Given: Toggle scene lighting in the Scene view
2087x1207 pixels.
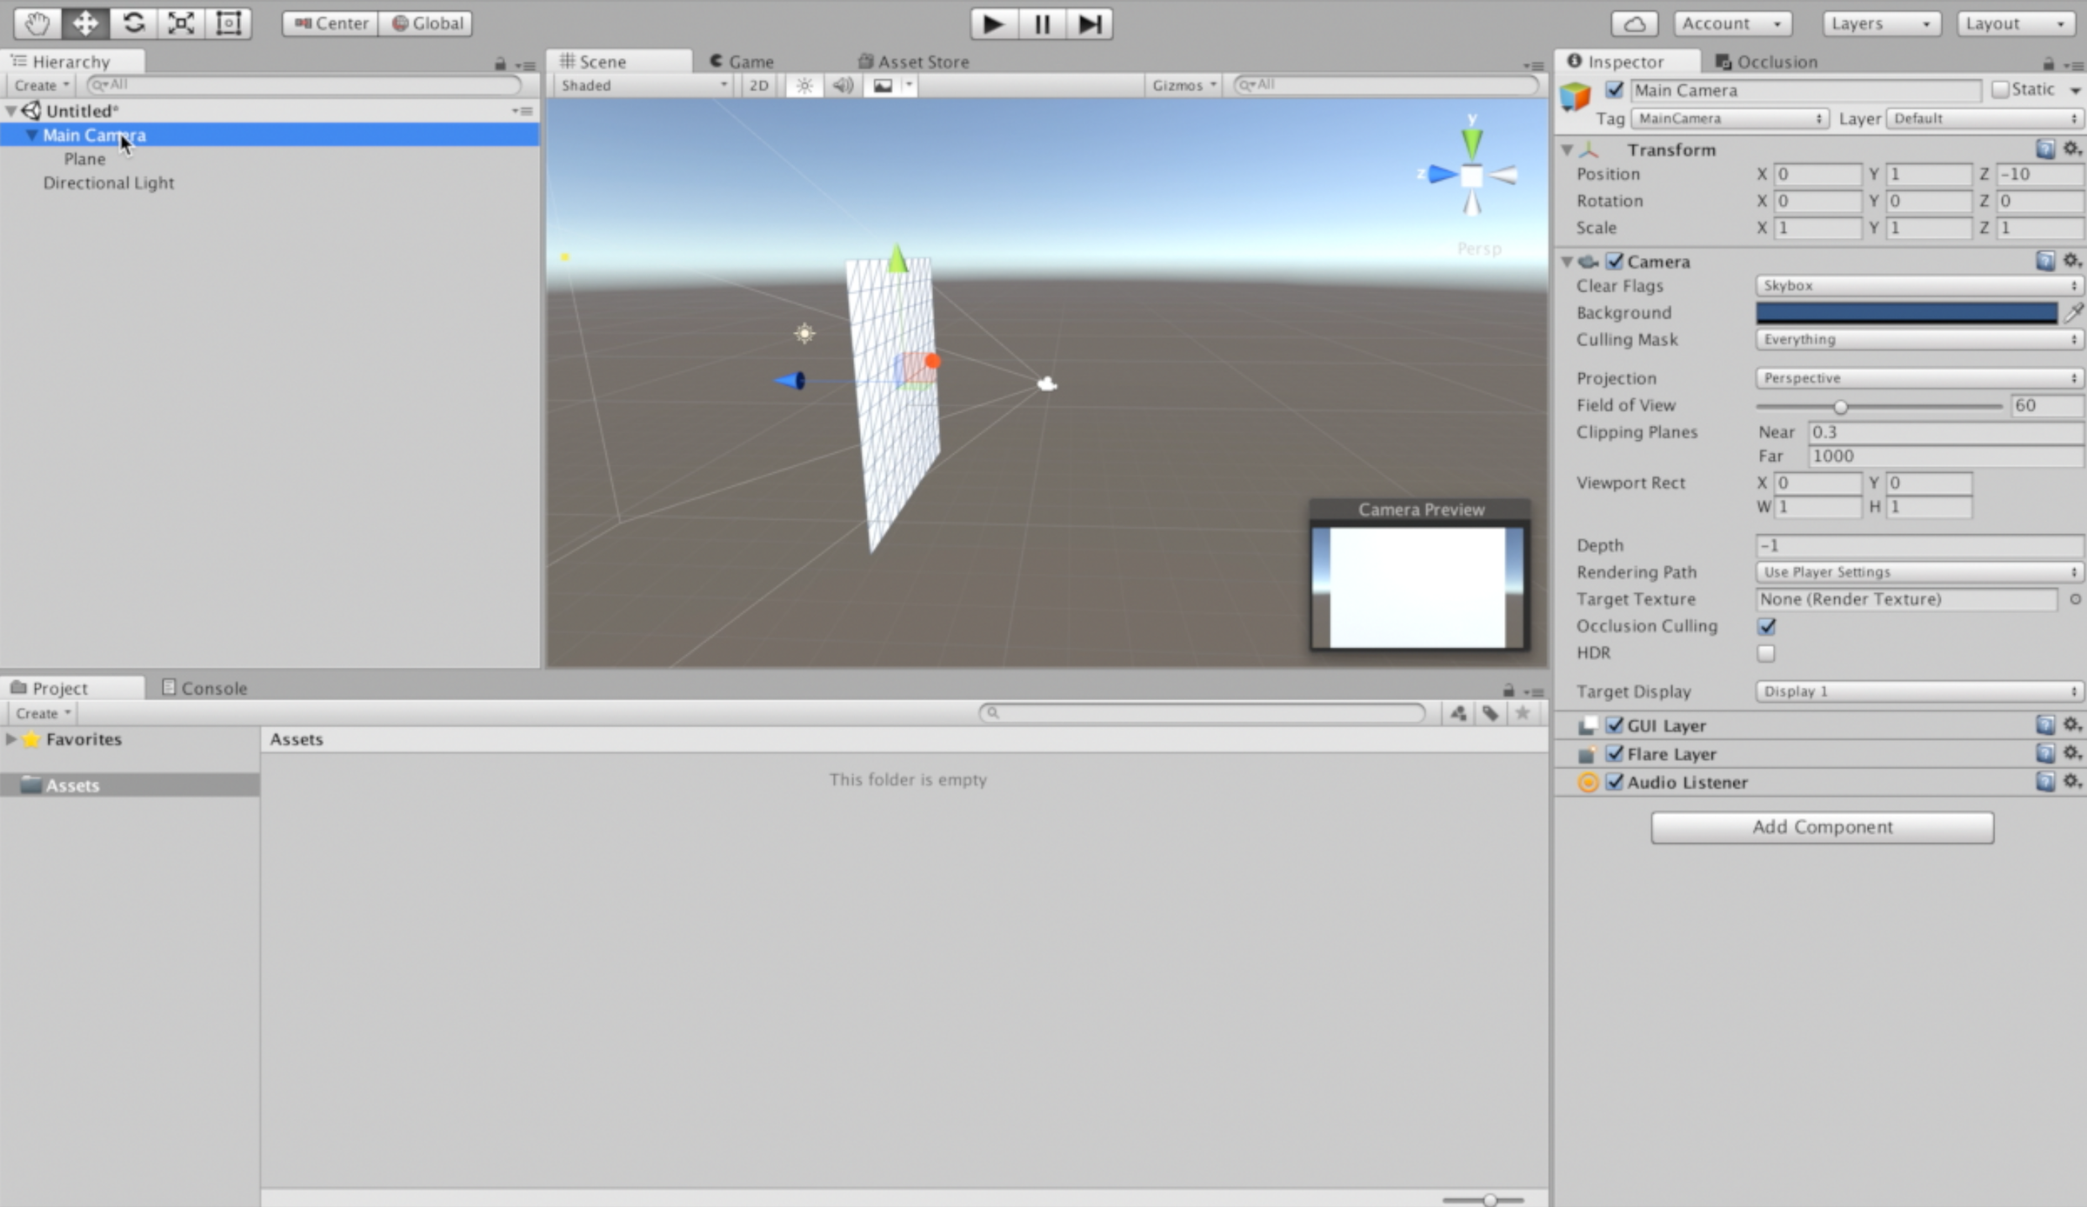Looking at the screenshot, I should click(x=803, y=84).
